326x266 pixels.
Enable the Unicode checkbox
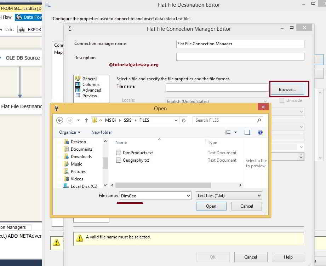(282, 100)
